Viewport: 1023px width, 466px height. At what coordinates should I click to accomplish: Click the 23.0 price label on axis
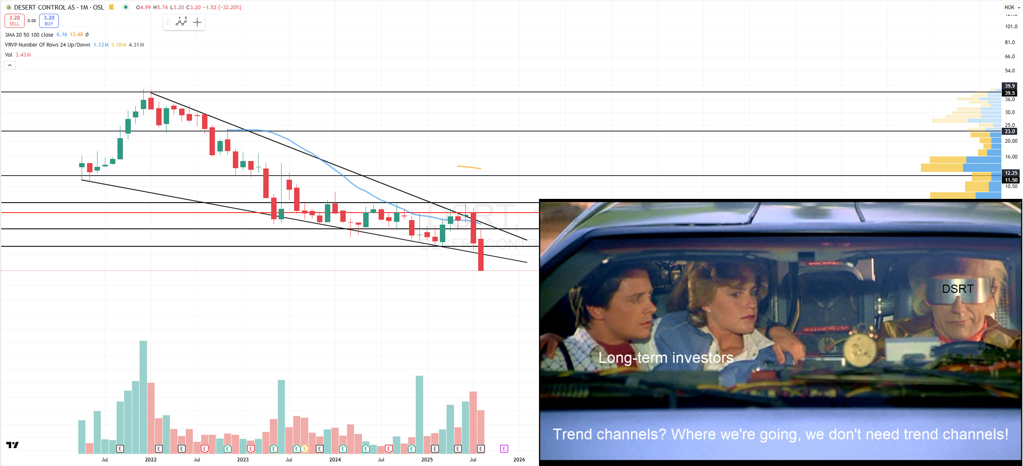1010,131
